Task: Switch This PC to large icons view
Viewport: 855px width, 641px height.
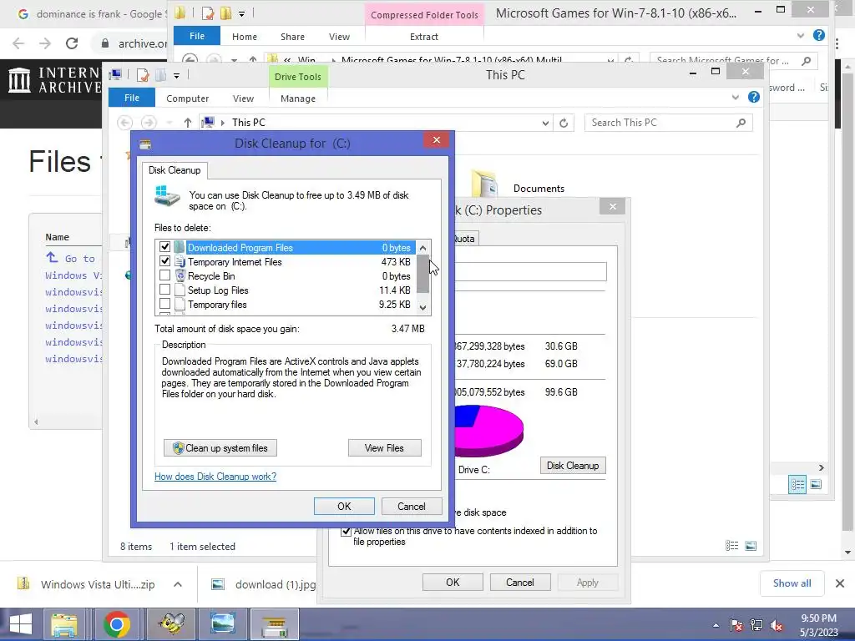Action: point(751,546)
